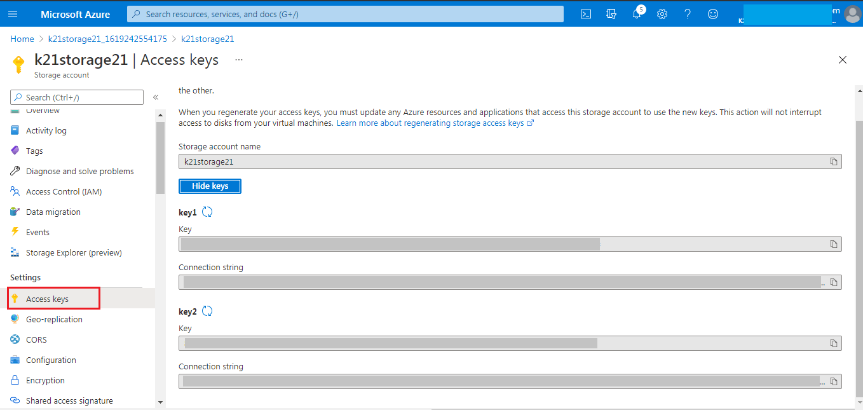The width and height of the screenshot is (863, 410).
Task: Open the more options ellipsis near title
Action: point(239,60)
